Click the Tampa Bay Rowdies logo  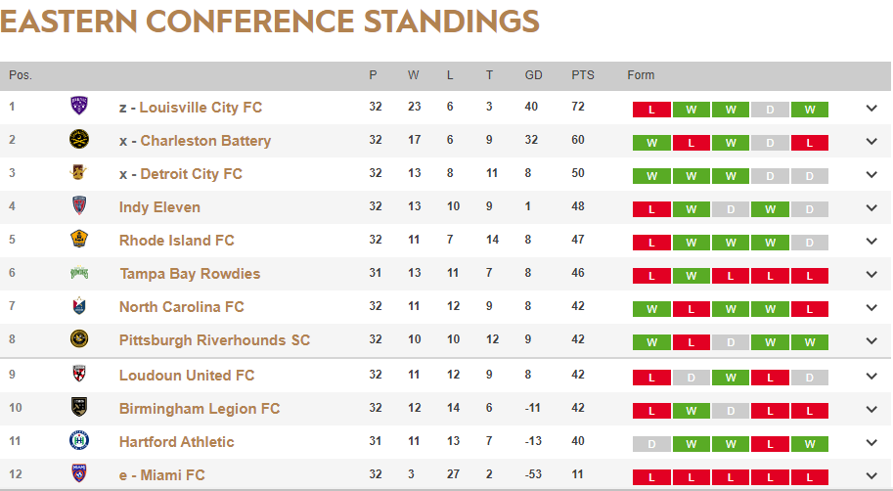point(80,273)
